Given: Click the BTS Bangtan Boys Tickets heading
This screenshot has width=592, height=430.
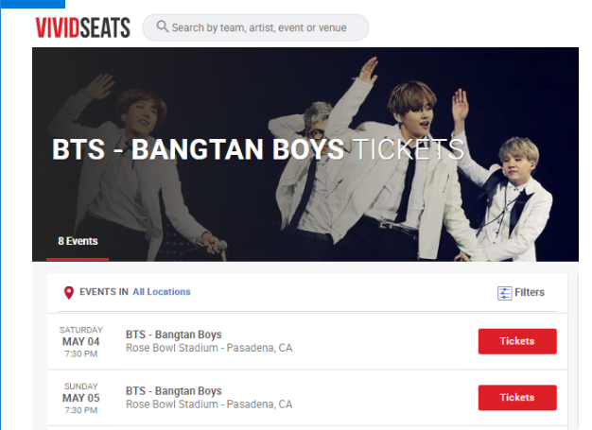Looking at the screenshot, I should pyautogui.click(x=258, y=149).
